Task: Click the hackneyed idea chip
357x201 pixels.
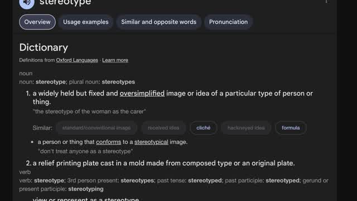Action: tap(246, 128)
